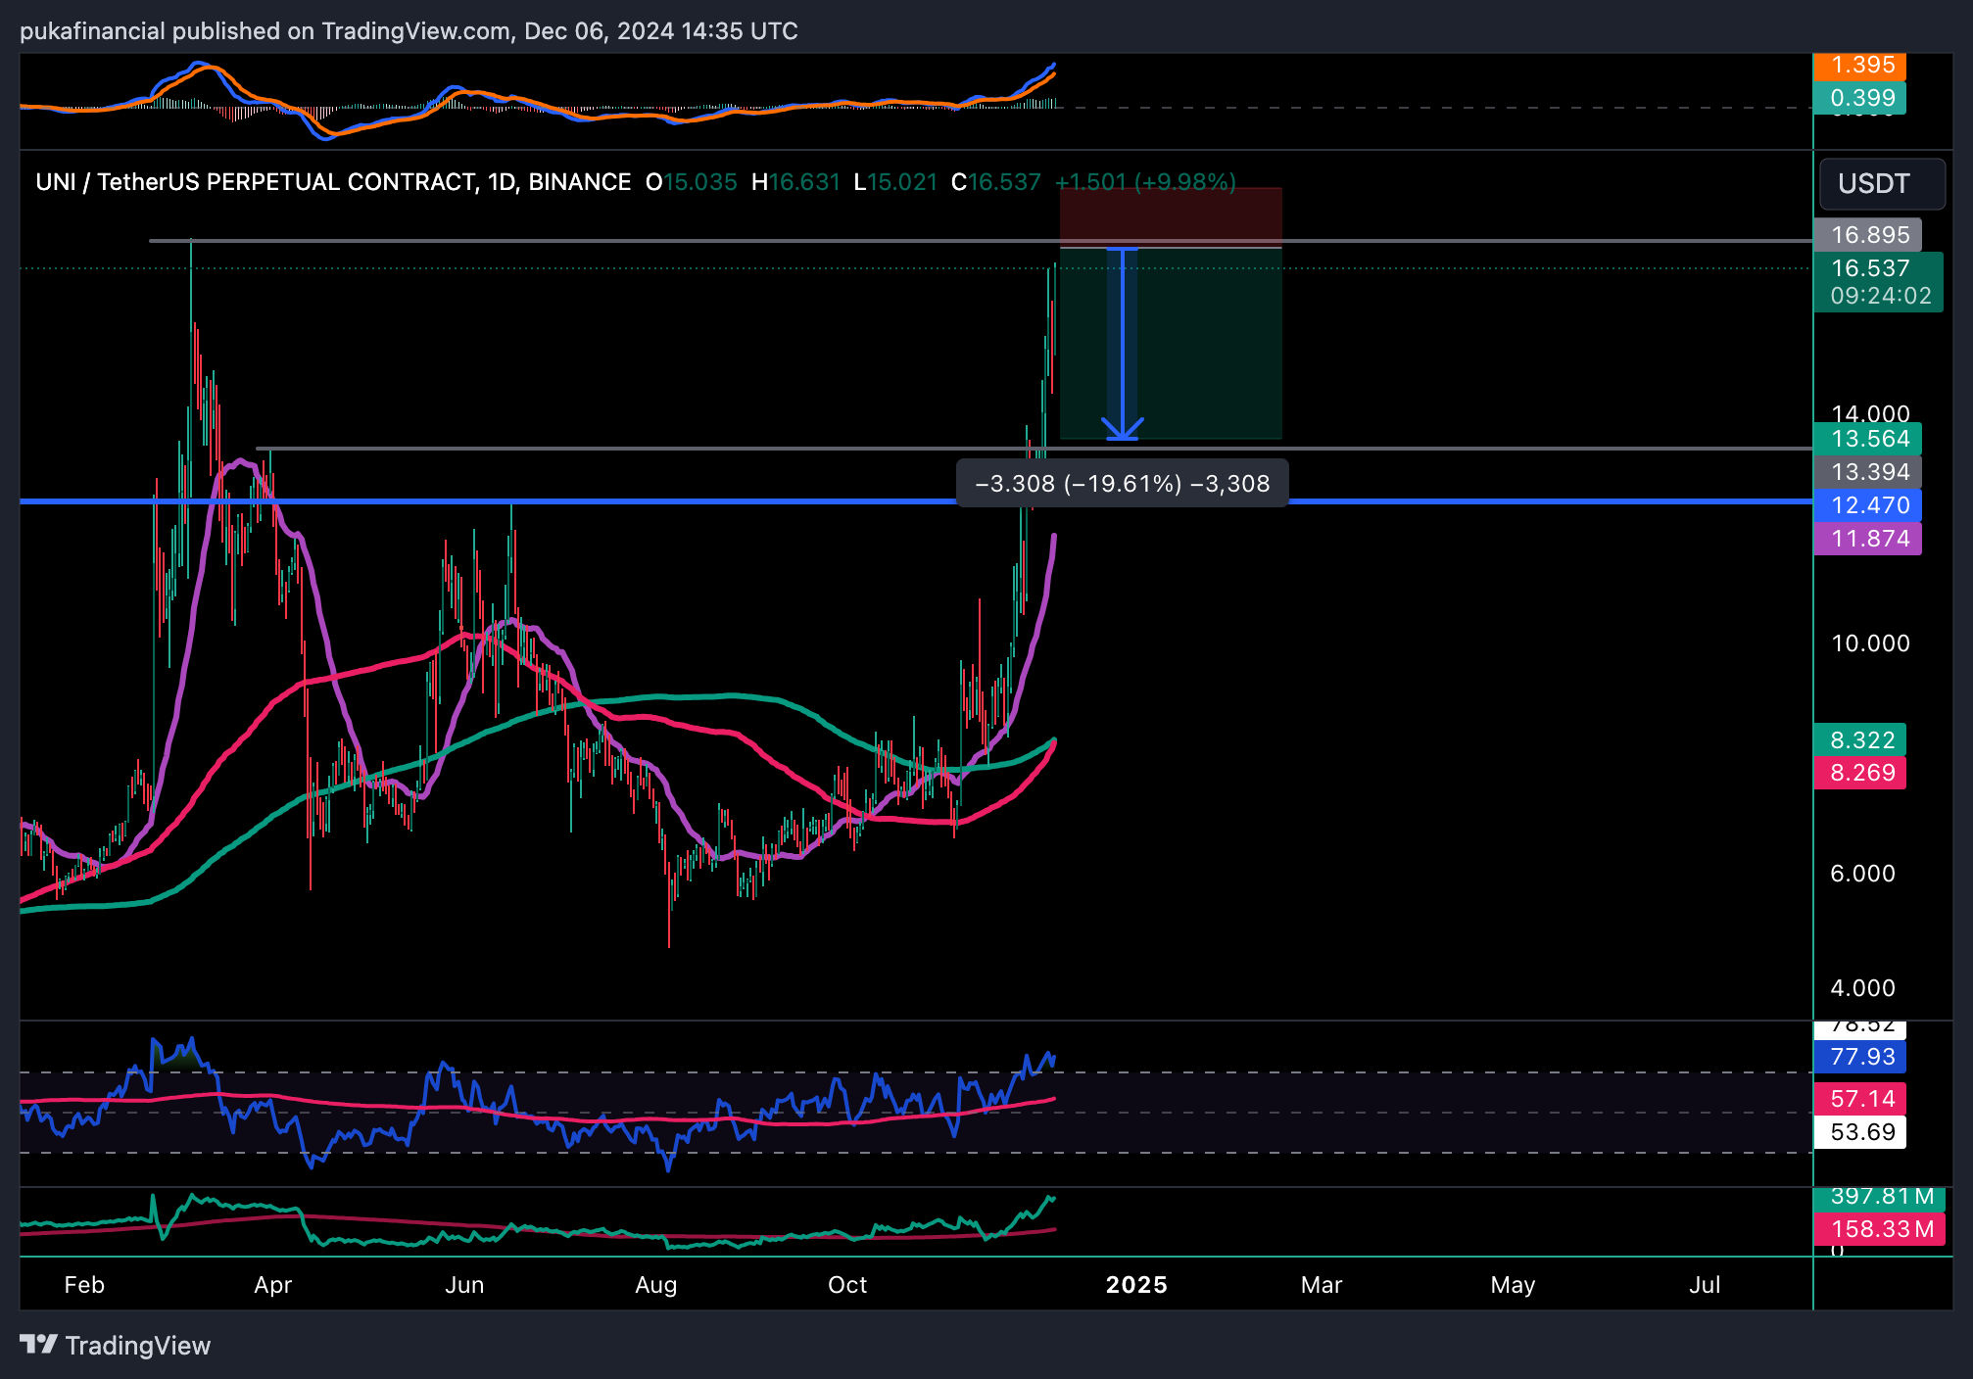The width and height of the screenshot is (1973, 1379).
Task: Click the 8.269 pink moving average label
Action: click(x=1859, y=773)
